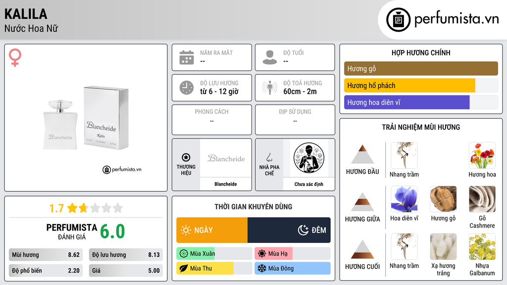507x285 pixels.
Task: Click the Hương hoa flowers note image
Action: 482,155
